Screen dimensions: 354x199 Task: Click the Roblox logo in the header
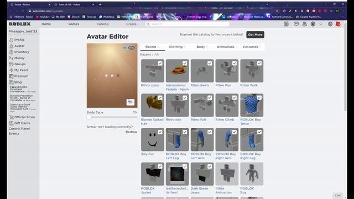point(20,24)
